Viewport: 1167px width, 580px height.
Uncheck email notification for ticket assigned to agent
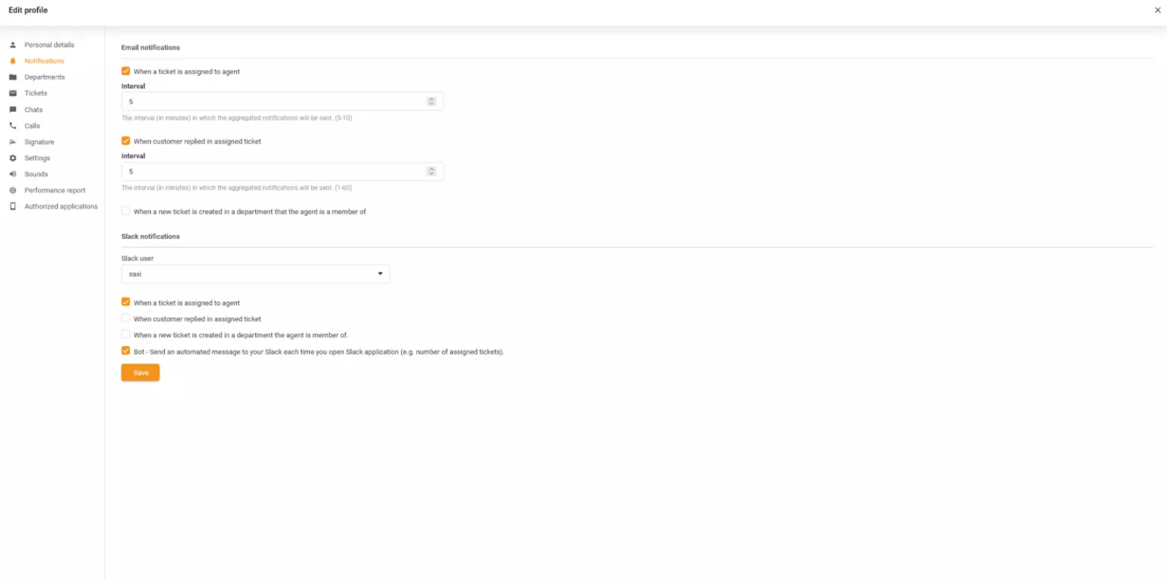[125, 71]
